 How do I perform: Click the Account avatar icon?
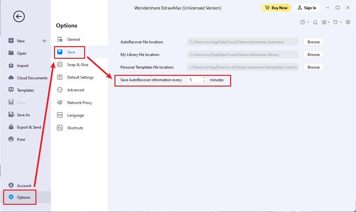pyautogui.click(x=11, y=185)
